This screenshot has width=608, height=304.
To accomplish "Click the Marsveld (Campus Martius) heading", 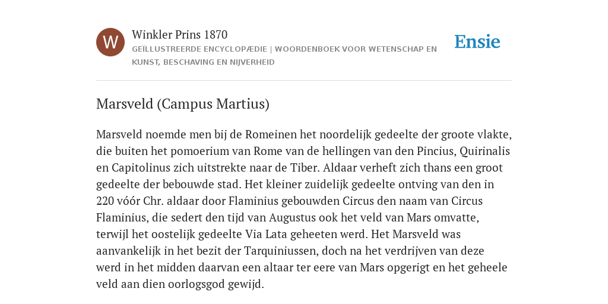I will (x=183, y=104).
